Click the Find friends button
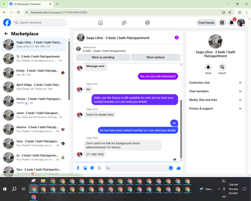The height and width of the screenshot is (201, 251). (x=206, y=23)
